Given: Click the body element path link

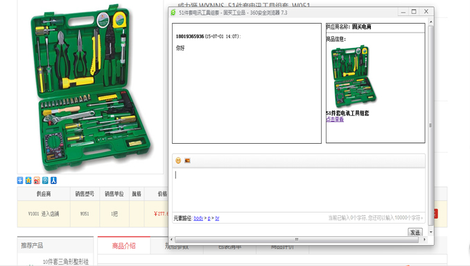Looking at the screenshot, I should 198,218.
